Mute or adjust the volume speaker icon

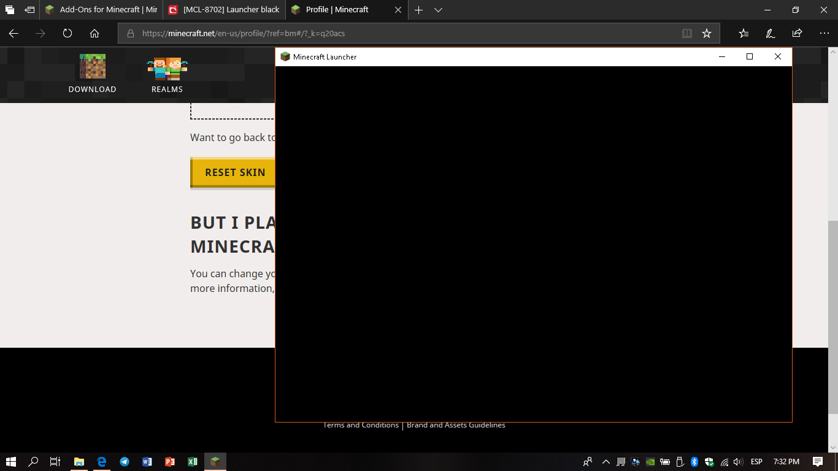click(x=738, y=462)
